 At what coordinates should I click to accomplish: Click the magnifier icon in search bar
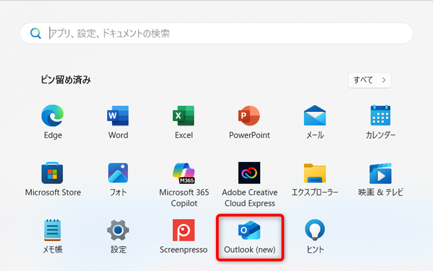[x=36, y=33]
